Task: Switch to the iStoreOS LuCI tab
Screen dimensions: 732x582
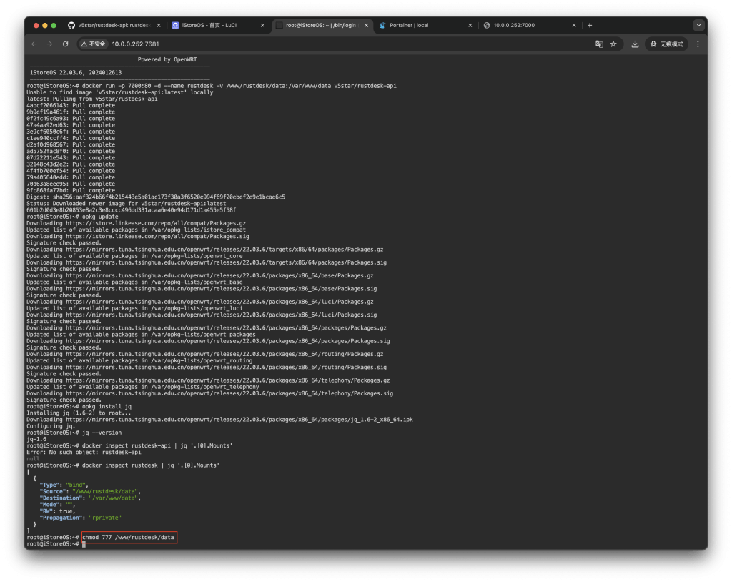Action: pos(211,26)
